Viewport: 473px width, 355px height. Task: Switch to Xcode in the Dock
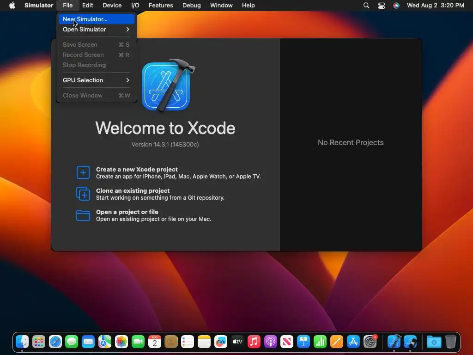(x=394, y=342)
